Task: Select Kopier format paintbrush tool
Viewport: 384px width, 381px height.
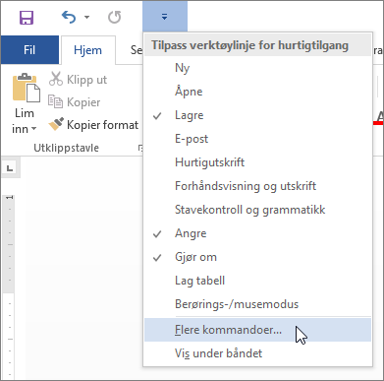Action: pos(93,125)
